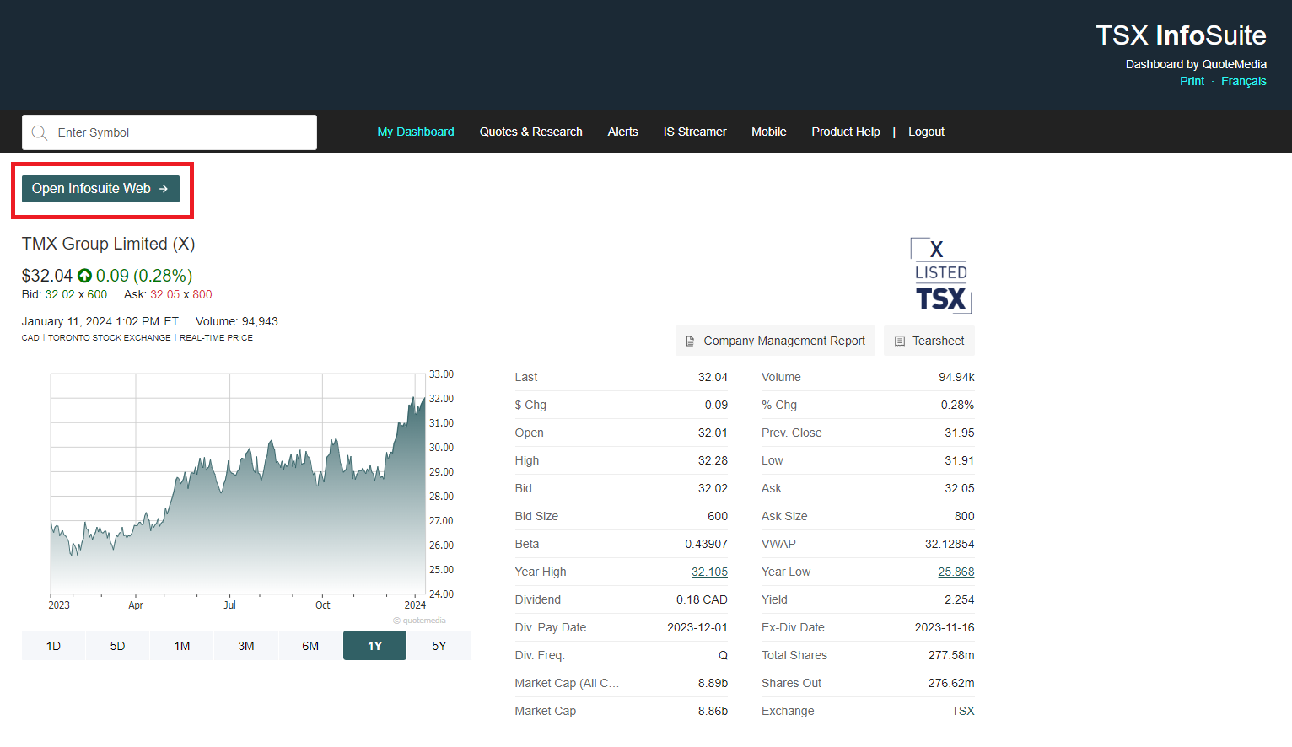Click the Ex-Div Date 2023-11-16
Viewport: 1292px width, 747px height.
coord(945,627)
